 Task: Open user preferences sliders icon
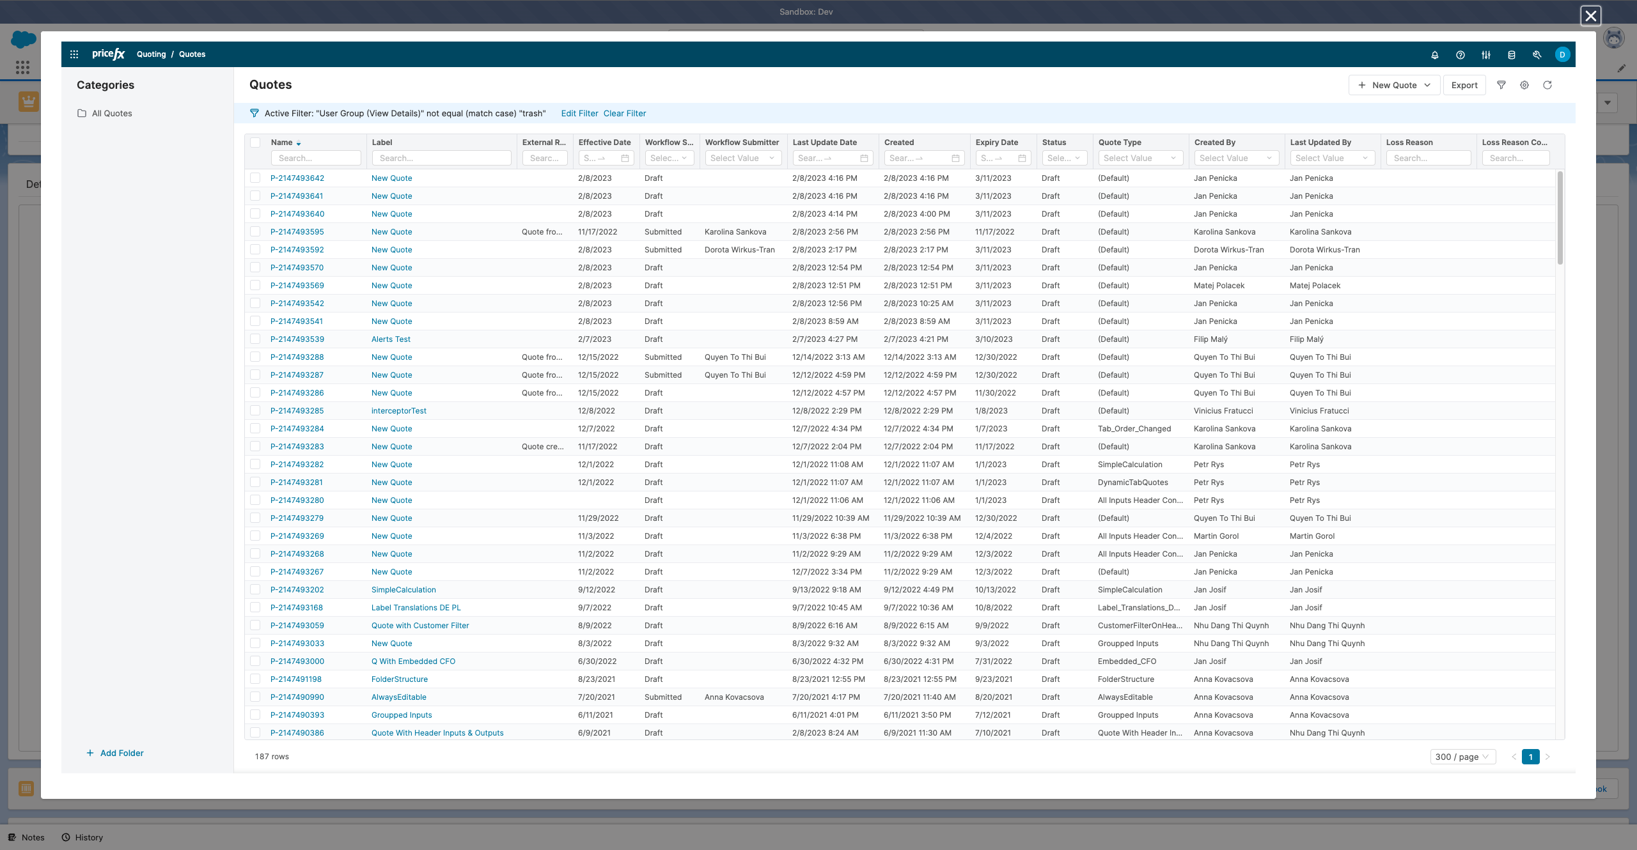tap(1485, 55)
